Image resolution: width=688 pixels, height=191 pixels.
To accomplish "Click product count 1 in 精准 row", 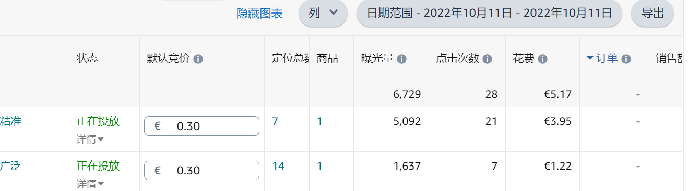I will [320, 121].
